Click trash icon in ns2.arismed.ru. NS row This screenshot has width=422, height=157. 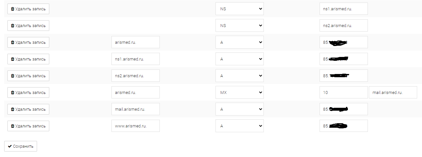[x=13, y=26]
